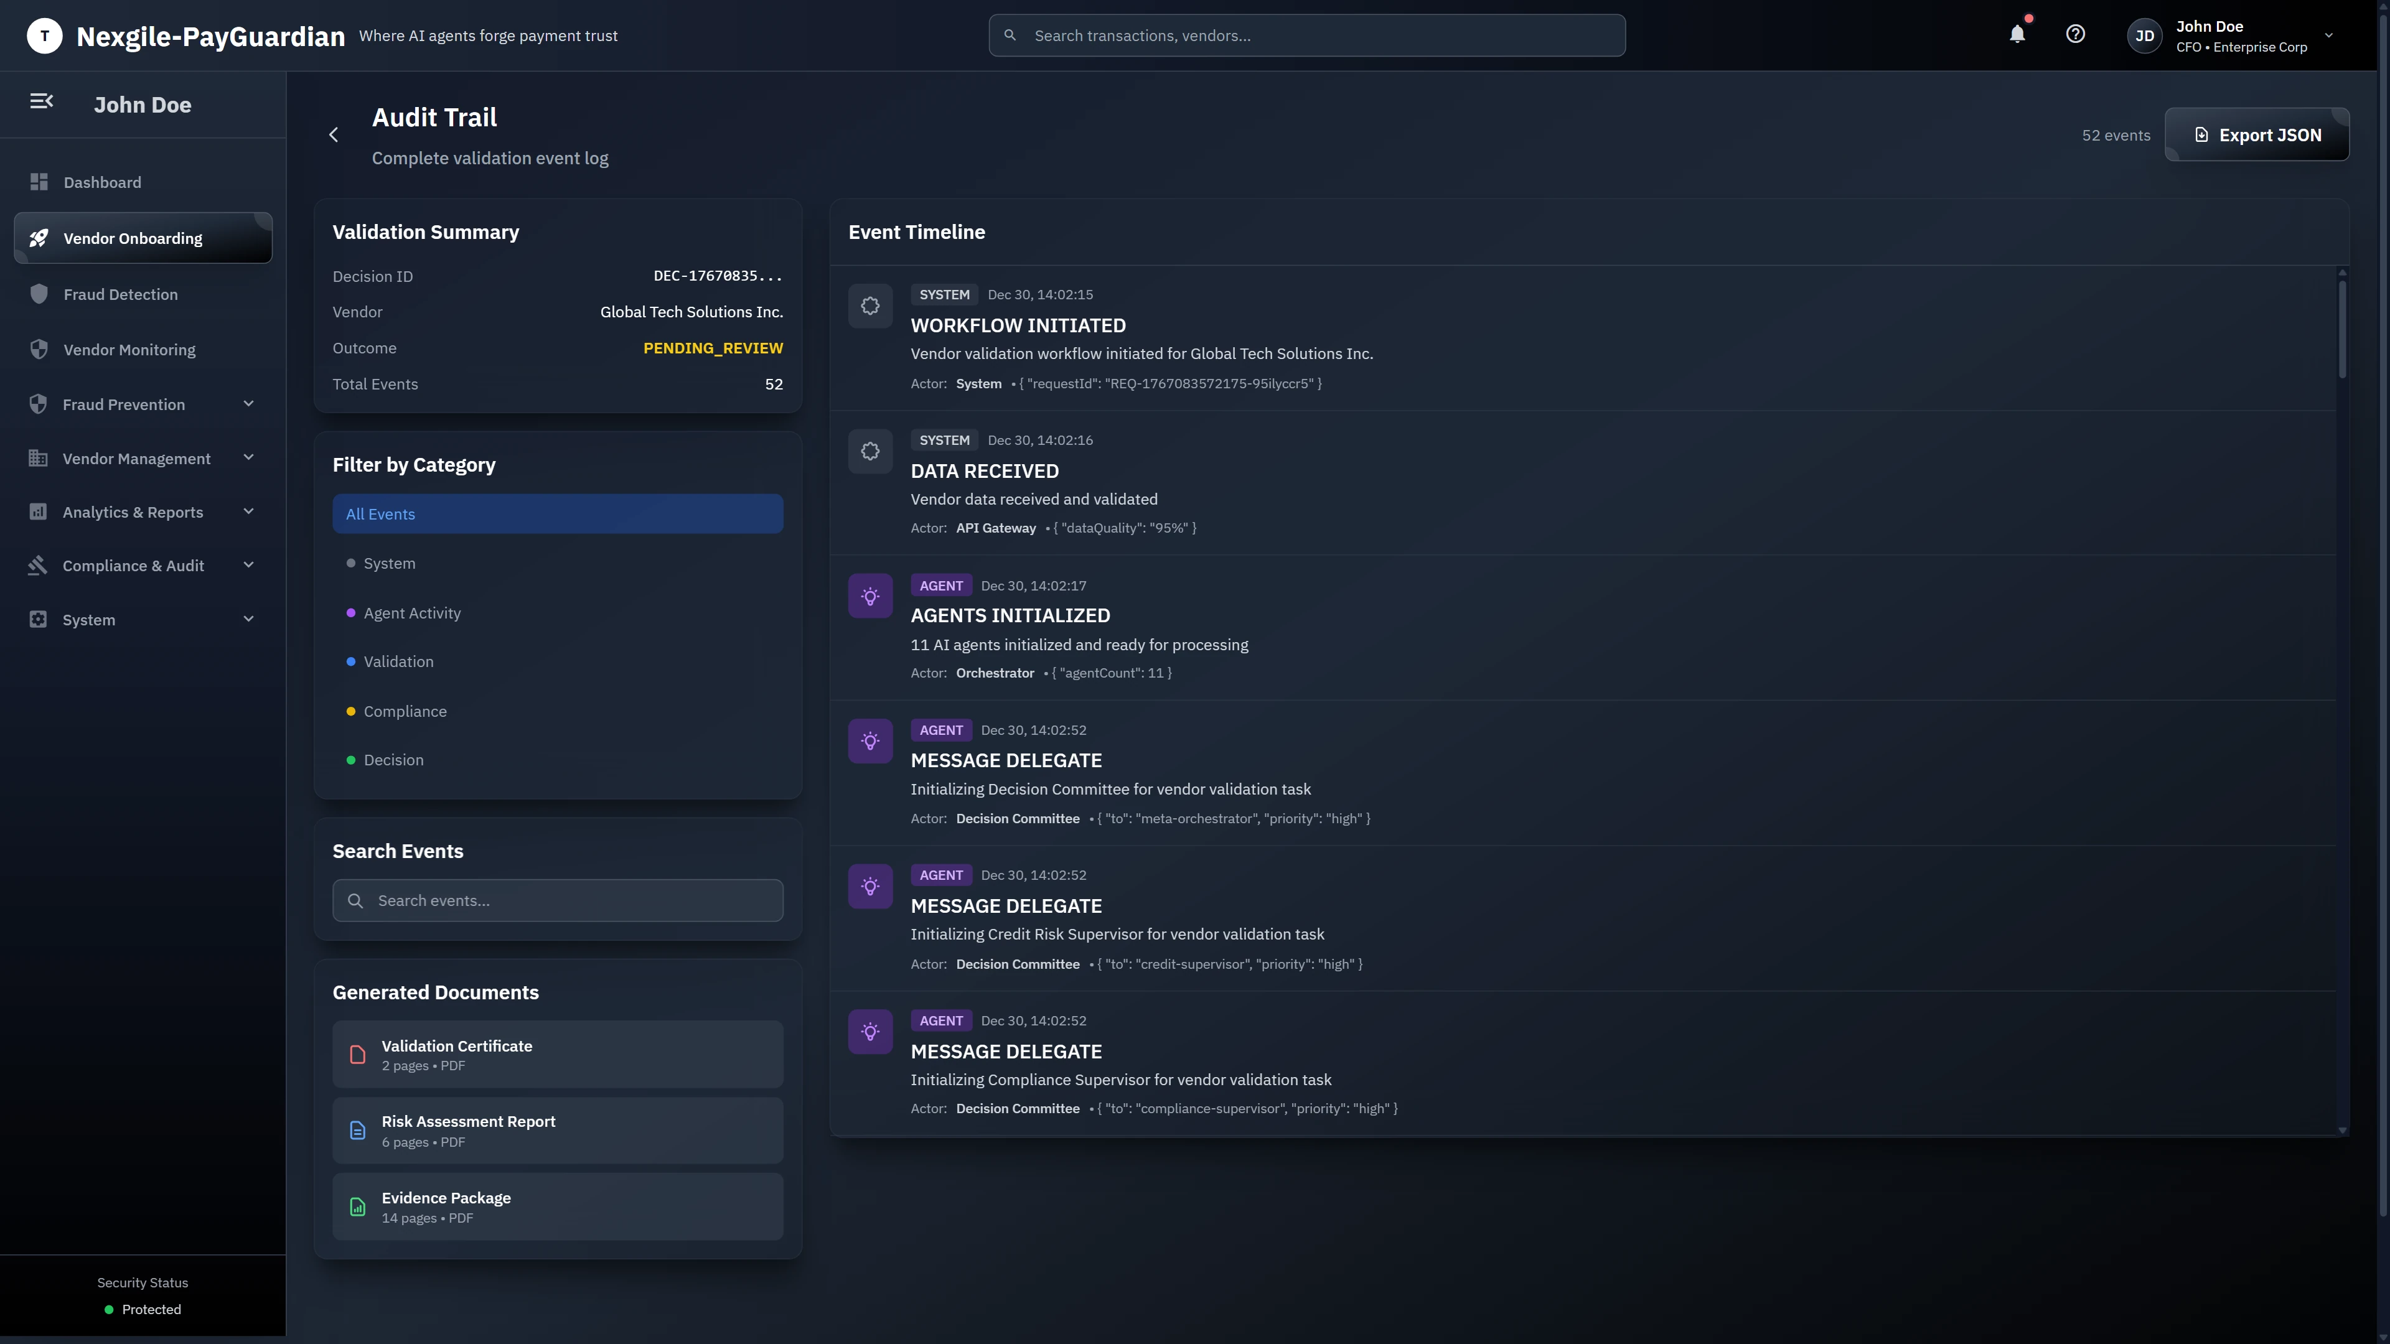Collapse the sidebar navigation panel

42,102
